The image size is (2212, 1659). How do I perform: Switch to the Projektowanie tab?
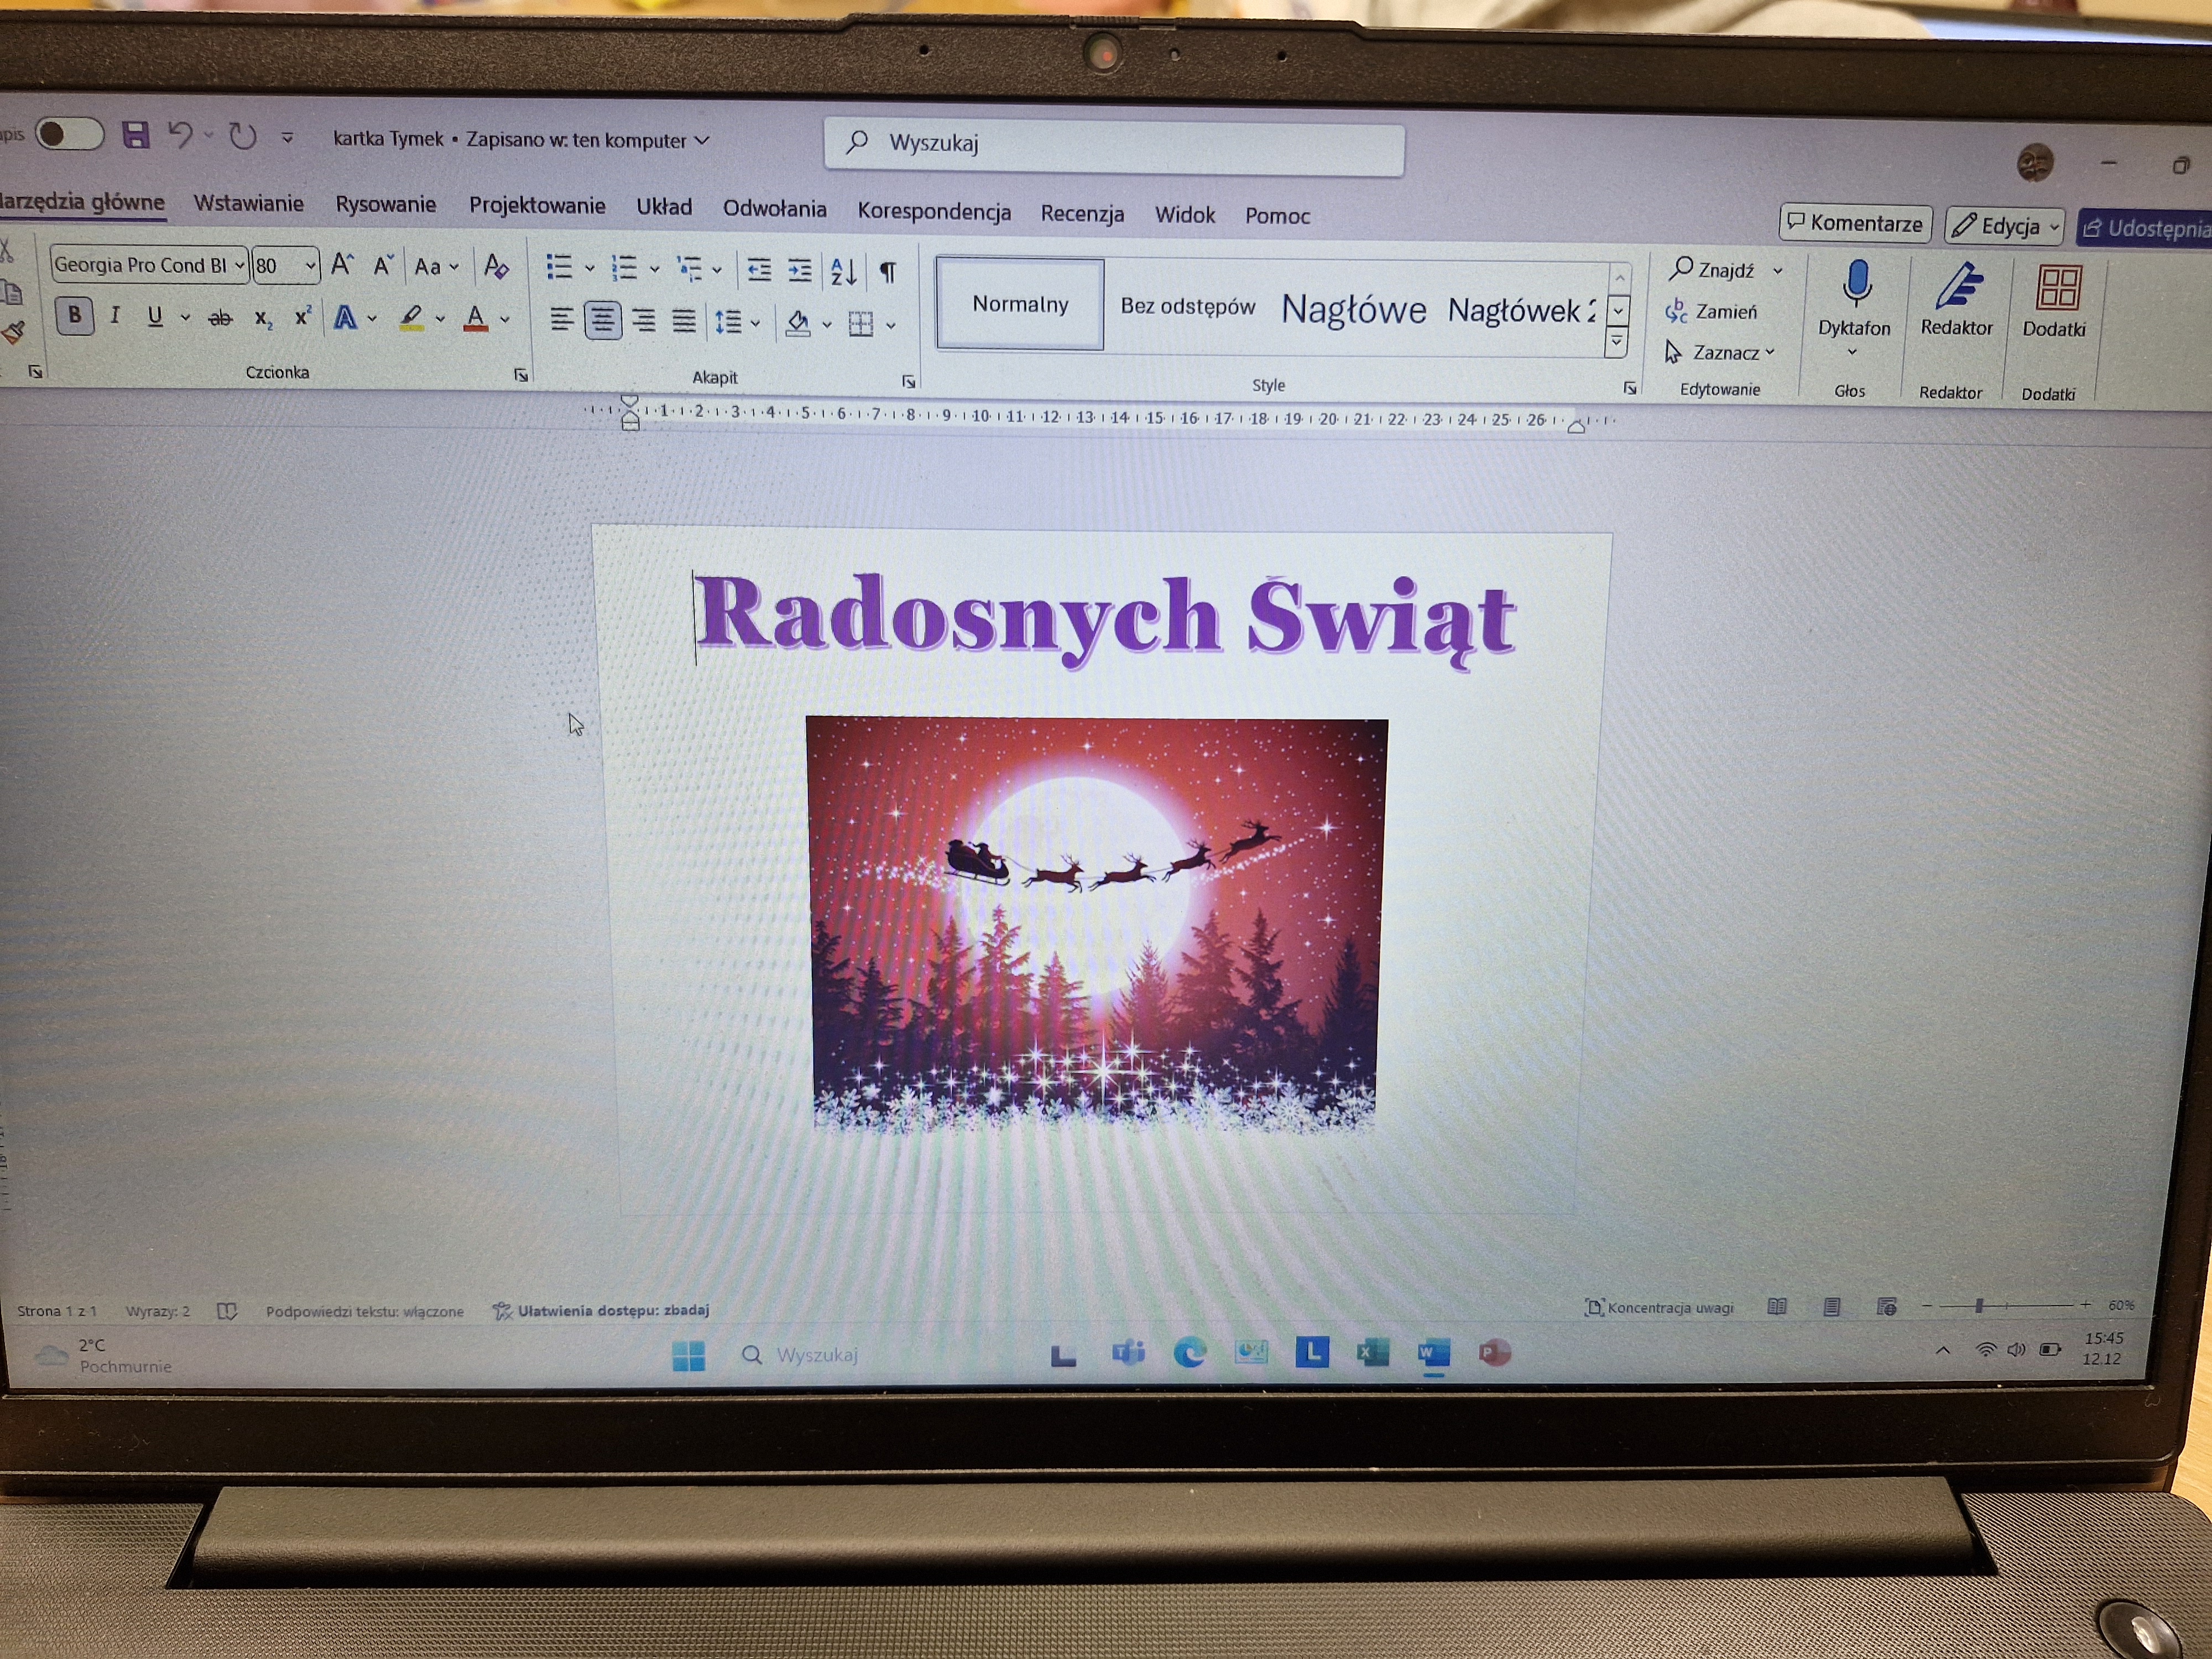(x=537, y=206)
